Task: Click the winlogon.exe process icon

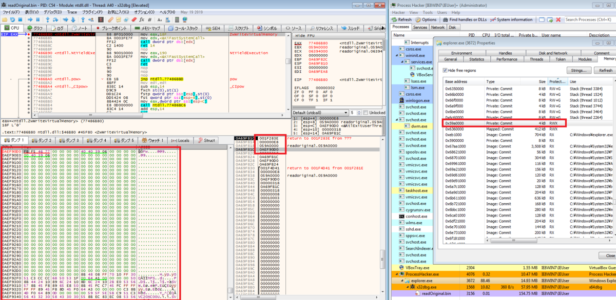Action: (401, 100)
